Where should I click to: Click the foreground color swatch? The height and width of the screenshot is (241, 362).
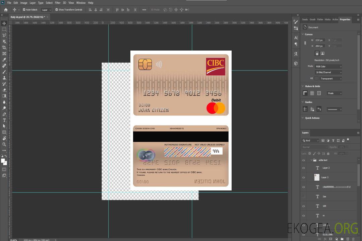[3, 161]
